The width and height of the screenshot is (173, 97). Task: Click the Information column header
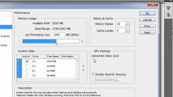[x=70, y=56]
